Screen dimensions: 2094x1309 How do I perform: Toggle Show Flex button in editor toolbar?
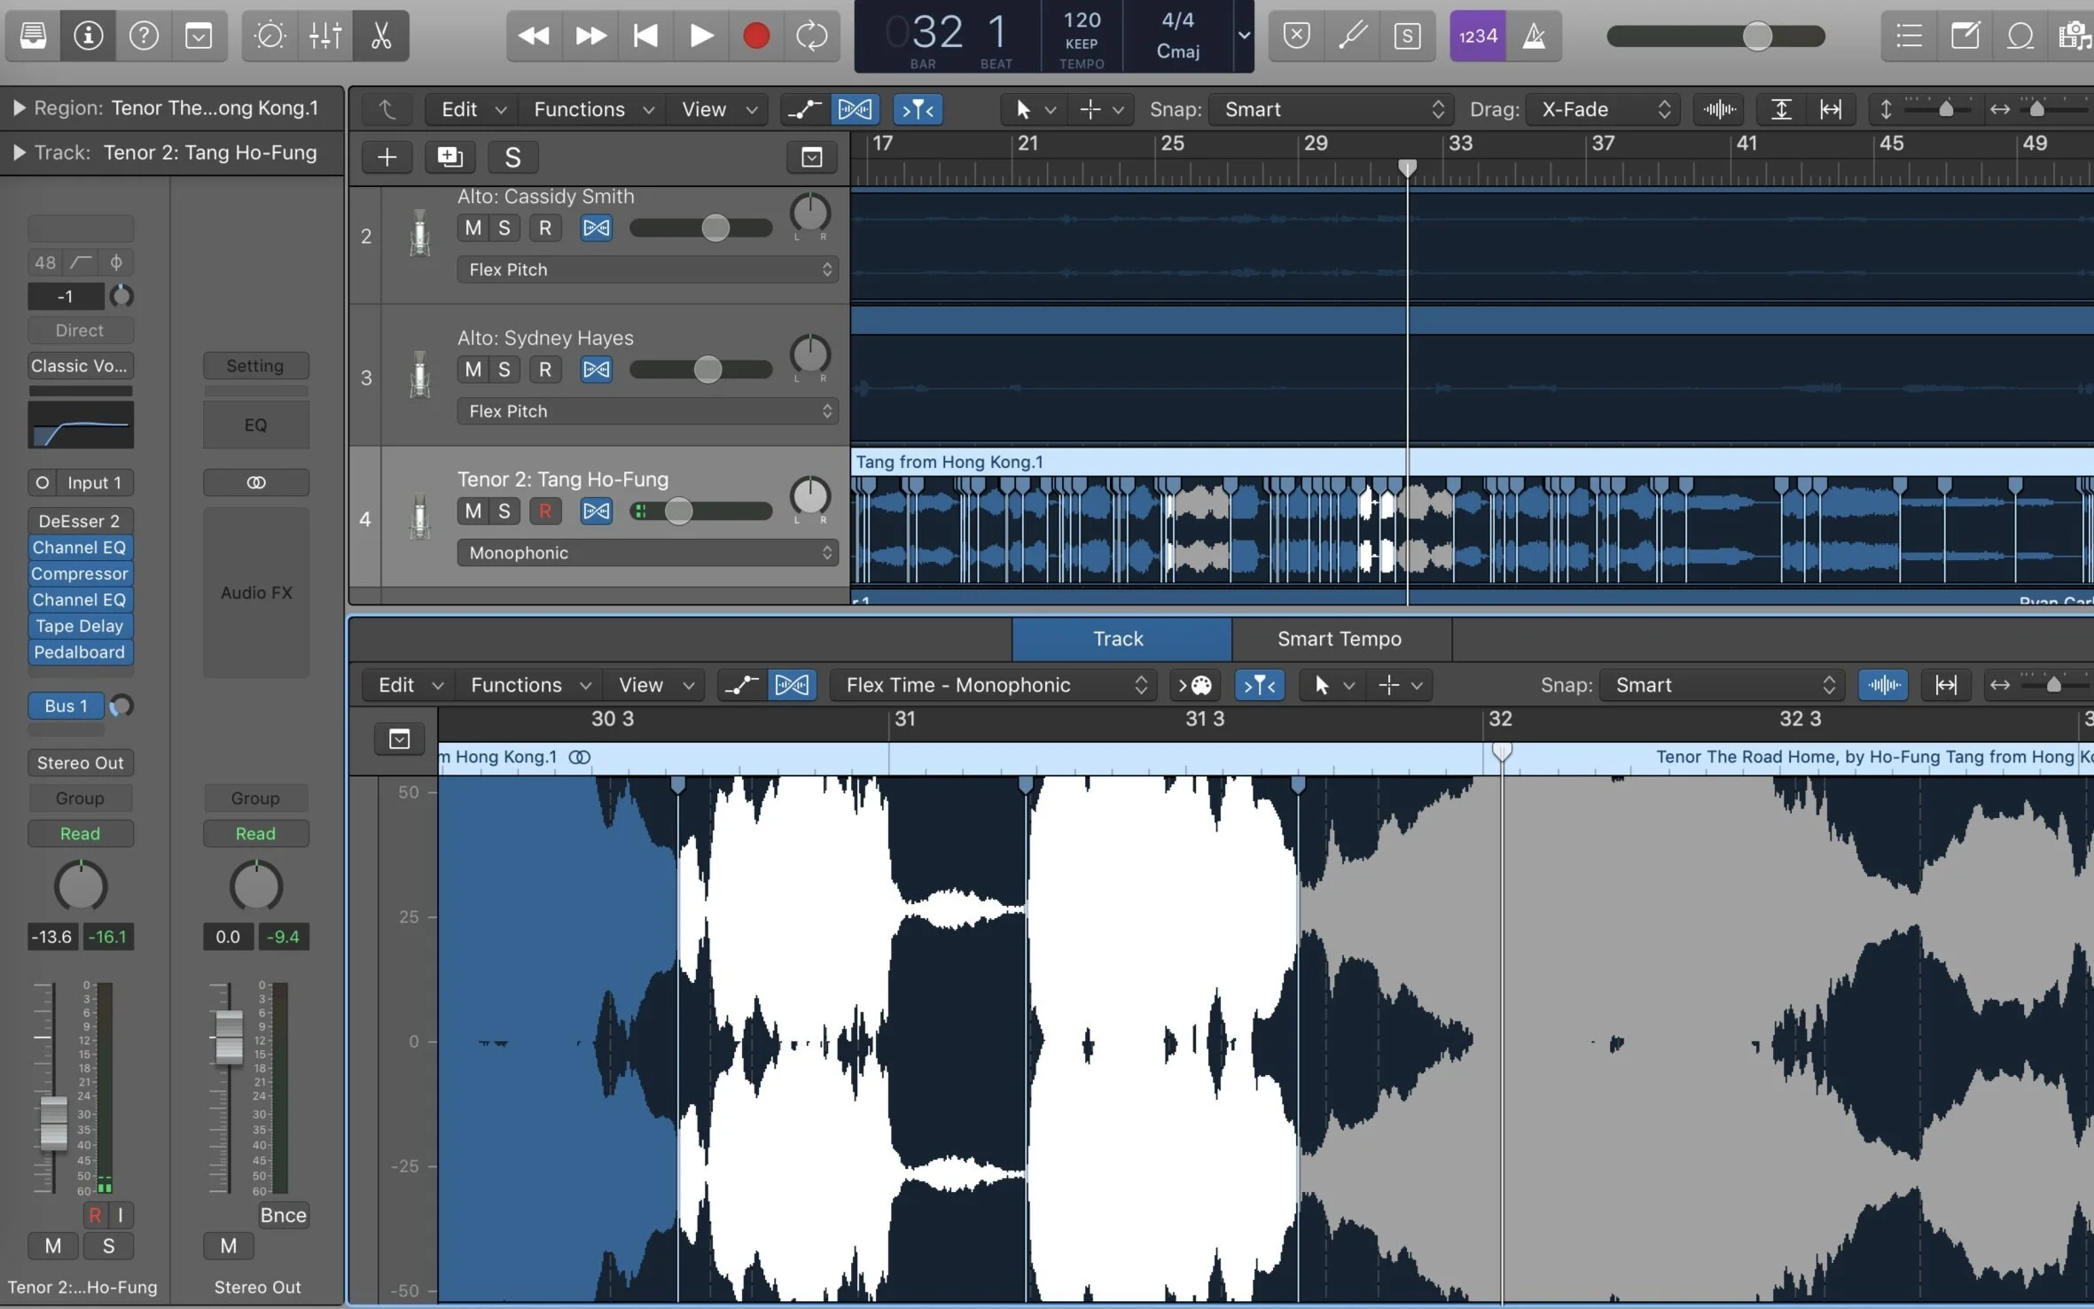tap(791, 685)
